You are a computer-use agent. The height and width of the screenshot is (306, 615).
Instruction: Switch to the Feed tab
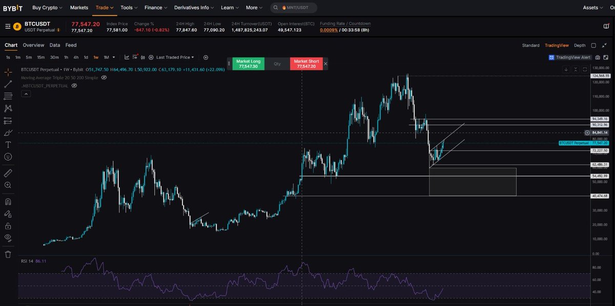(71, 45)
